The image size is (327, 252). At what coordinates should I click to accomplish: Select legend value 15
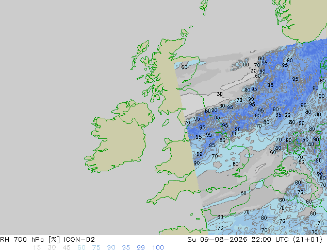(37, 248)
